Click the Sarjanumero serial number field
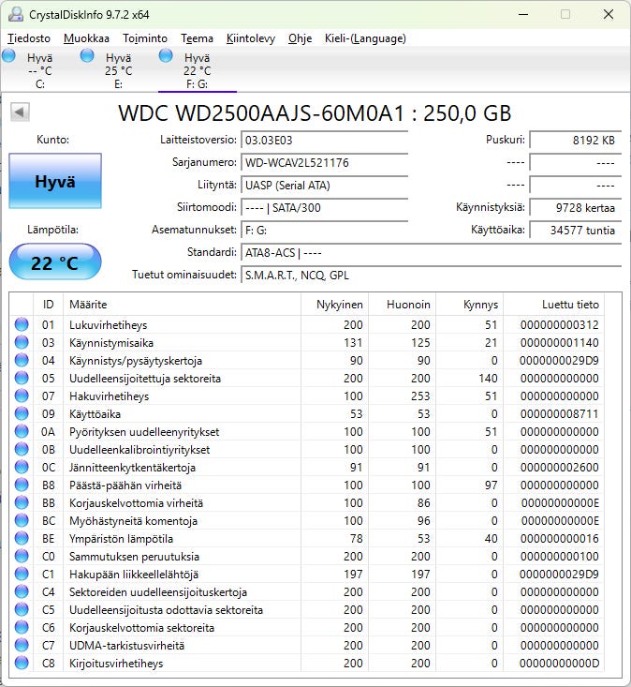This screenshot has height=687, width=631. (x=324, y=162)
